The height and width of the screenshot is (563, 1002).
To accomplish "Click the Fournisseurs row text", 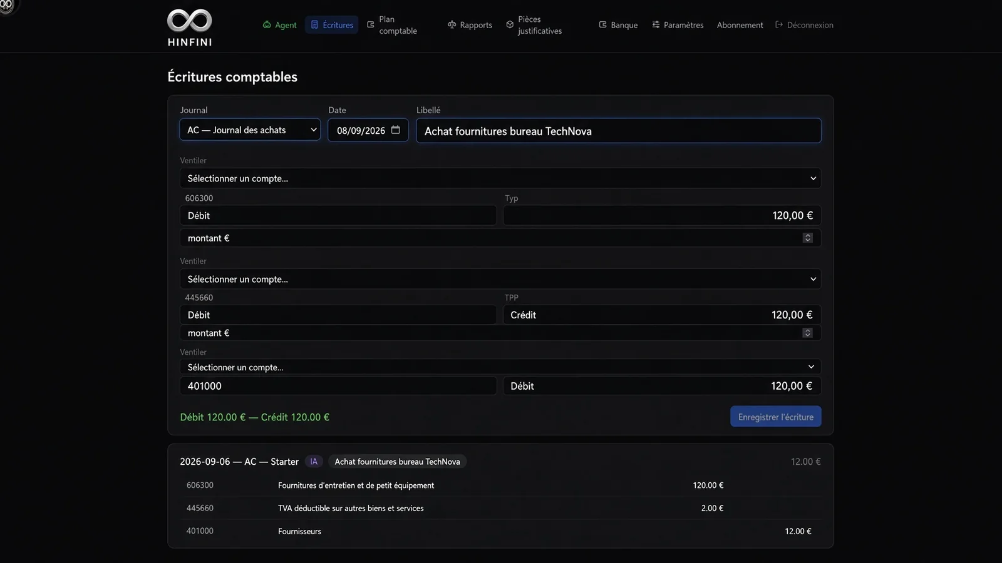I will point(299,531).
